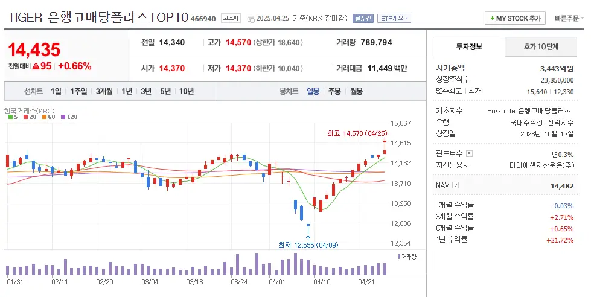Click the purple 120-day moving average swatch
The image size is (591, 297).
point(62,117)
